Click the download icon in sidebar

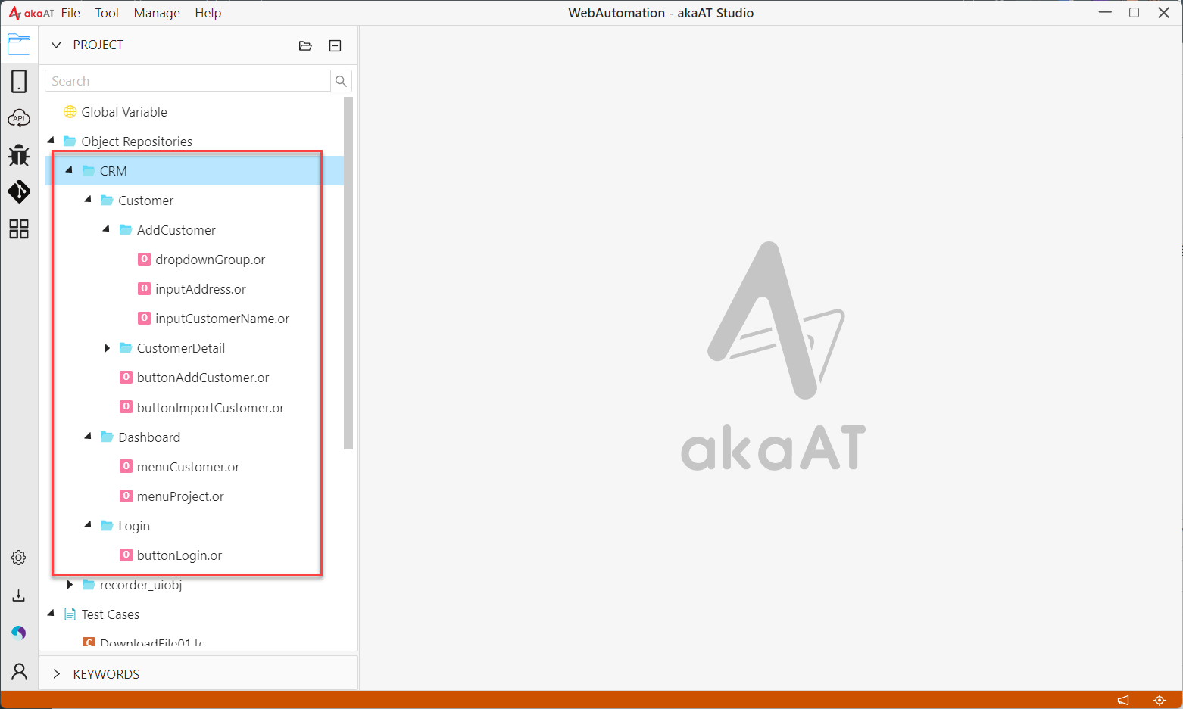tap(19, 595)
